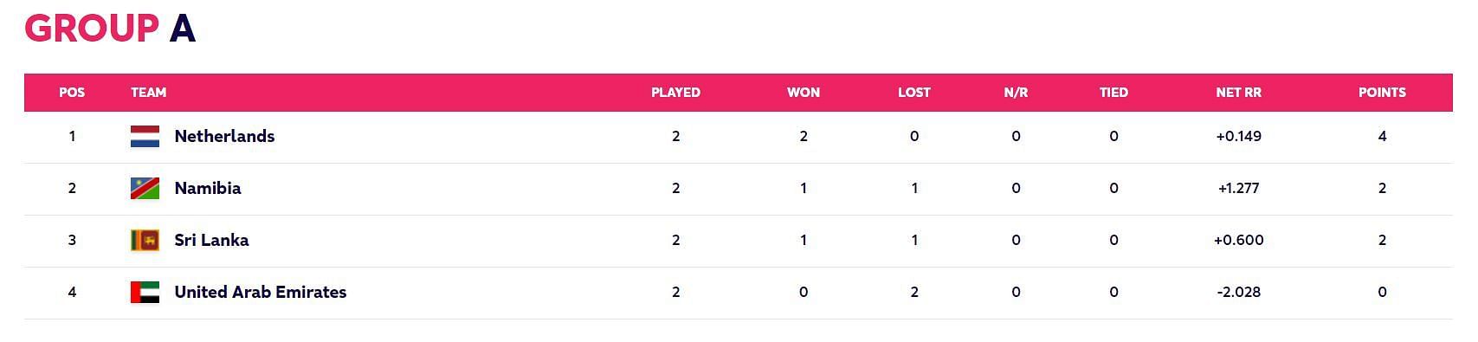Open the Namibia team name link
The height and width of the screenshot is (342, 1478).
208,188
